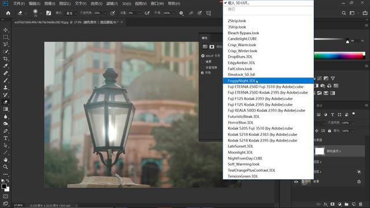Select the Zoom tool
The image size is (370, 208).
point(6,167)
